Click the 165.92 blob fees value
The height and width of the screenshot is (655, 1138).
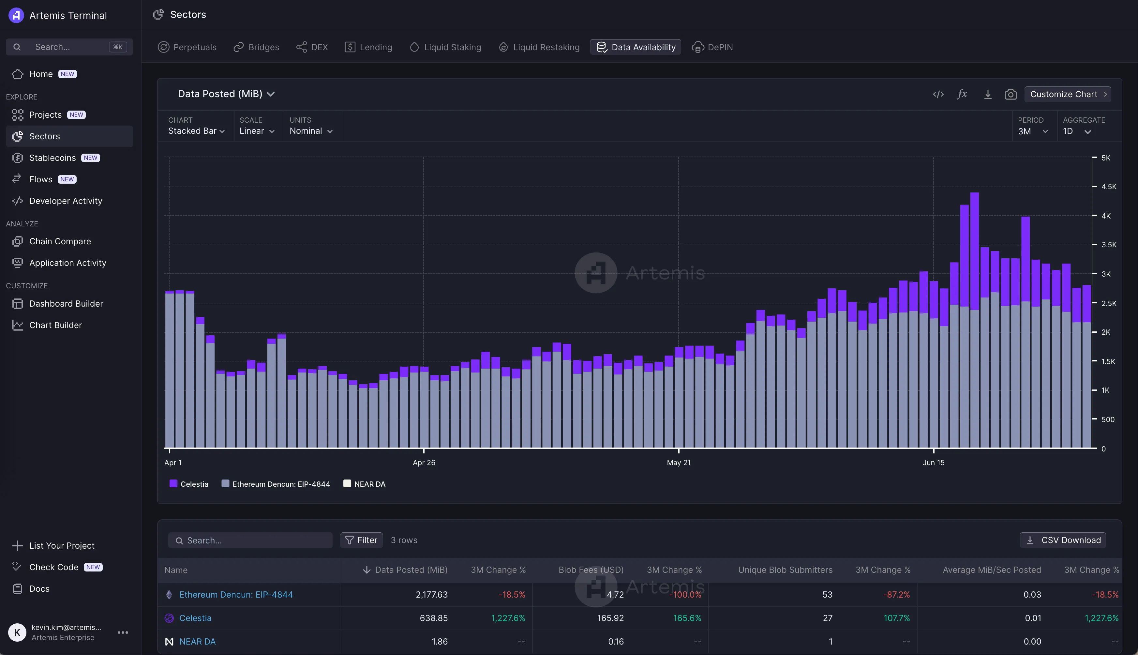click(x=610, y=618)
